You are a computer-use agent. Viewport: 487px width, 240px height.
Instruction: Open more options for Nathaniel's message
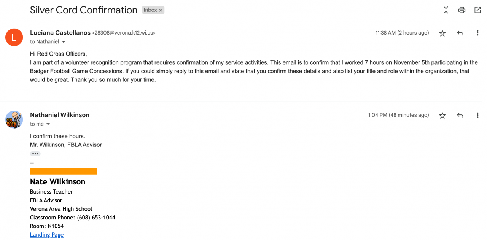point(477,115)
